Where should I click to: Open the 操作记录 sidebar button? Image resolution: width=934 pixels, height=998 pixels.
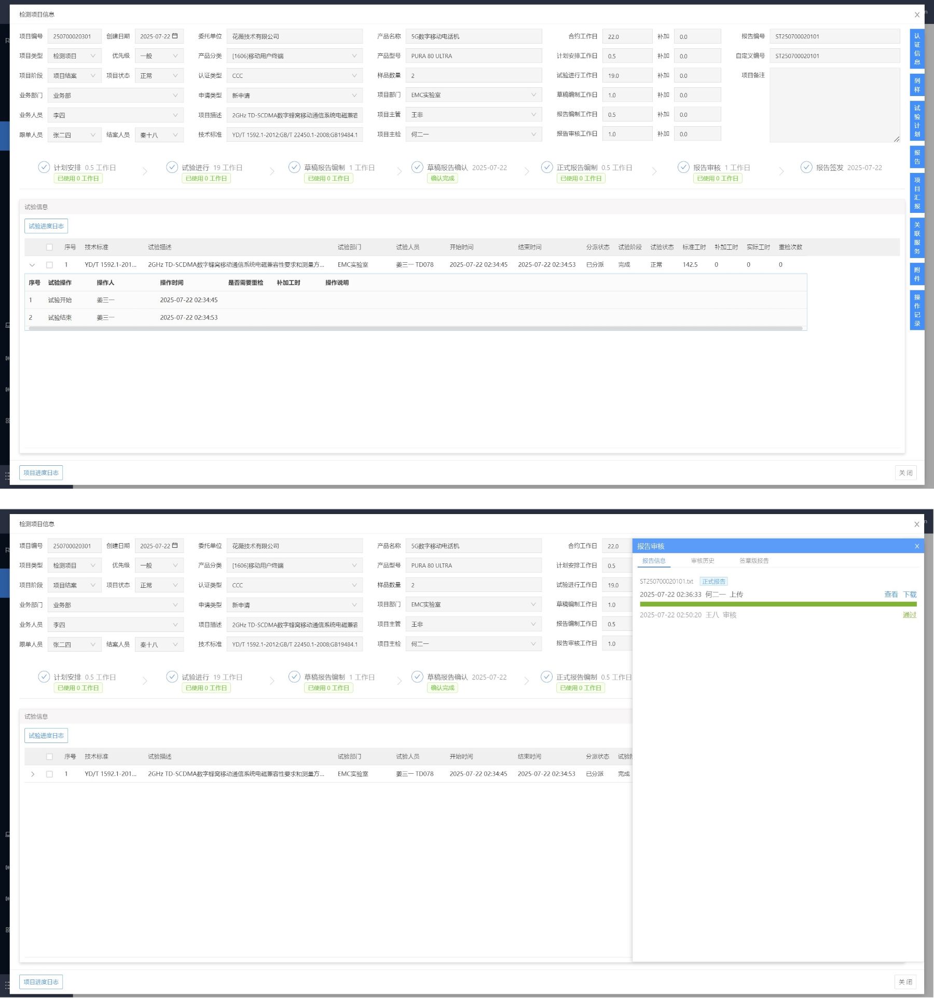[917, 311]
